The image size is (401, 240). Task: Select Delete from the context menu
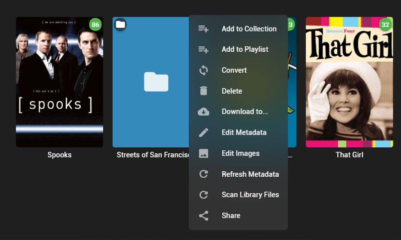click(x=238, y=91)
